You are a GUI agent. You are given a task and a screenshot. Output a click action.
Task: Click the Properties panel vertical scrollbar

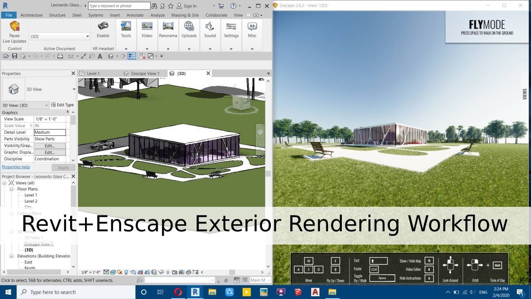click(73, 120)
